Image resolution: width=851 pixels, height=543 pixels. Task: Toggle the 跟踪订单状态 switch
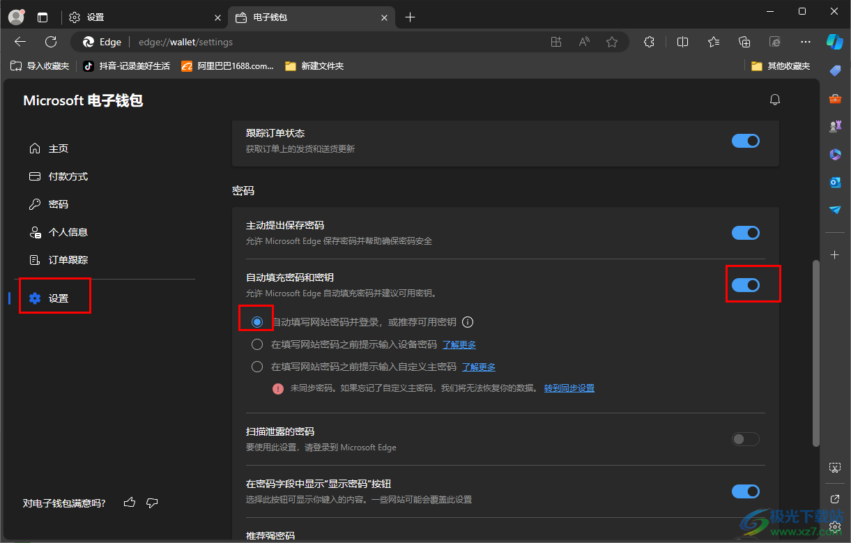(x=746, y=141)
